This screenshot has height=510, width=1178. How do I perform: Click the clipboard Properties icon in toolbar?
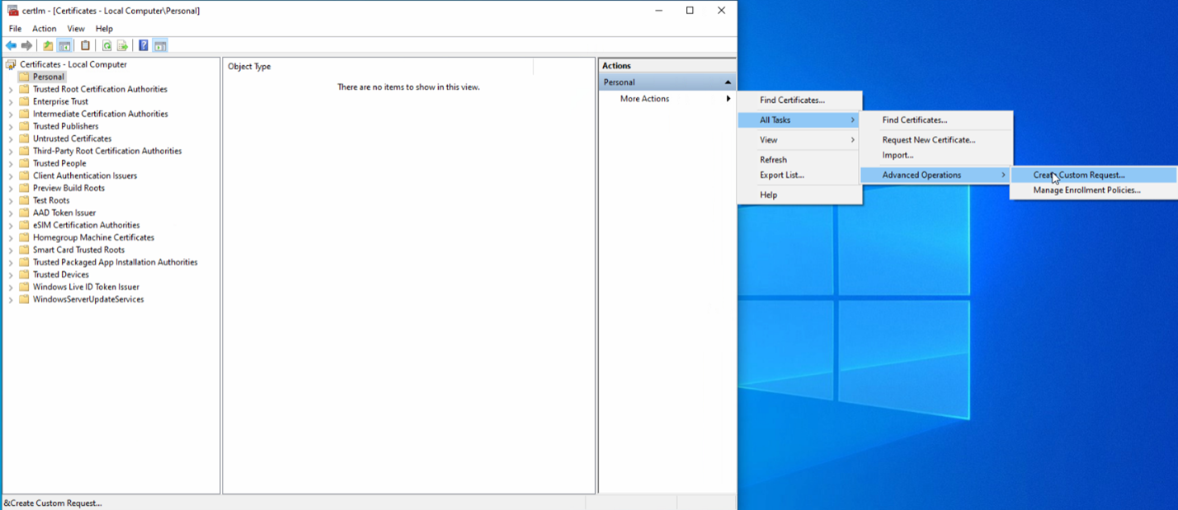[86, 45]
